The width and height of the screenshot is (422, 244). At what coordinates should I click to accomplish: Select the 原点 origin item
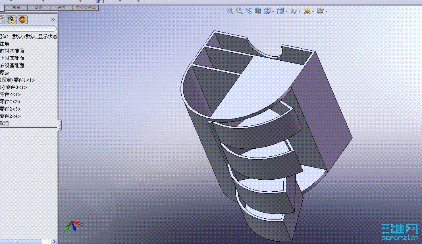coord(5,73)
